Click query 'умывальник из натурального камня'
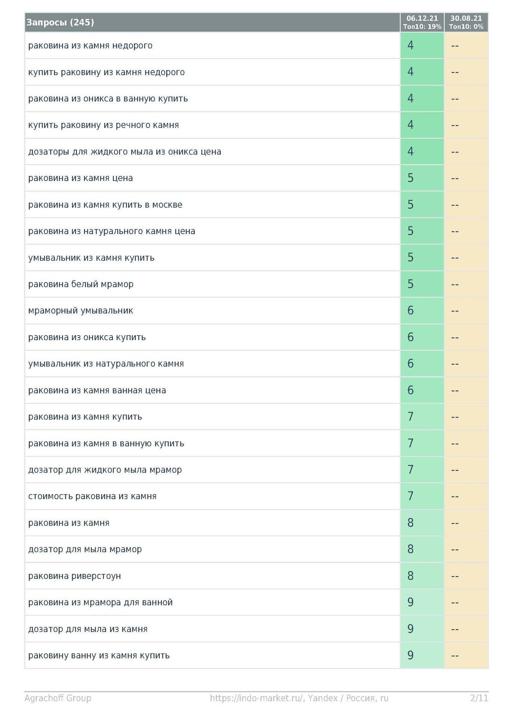This screenshot has width=513, height=726. coord(106,364)
